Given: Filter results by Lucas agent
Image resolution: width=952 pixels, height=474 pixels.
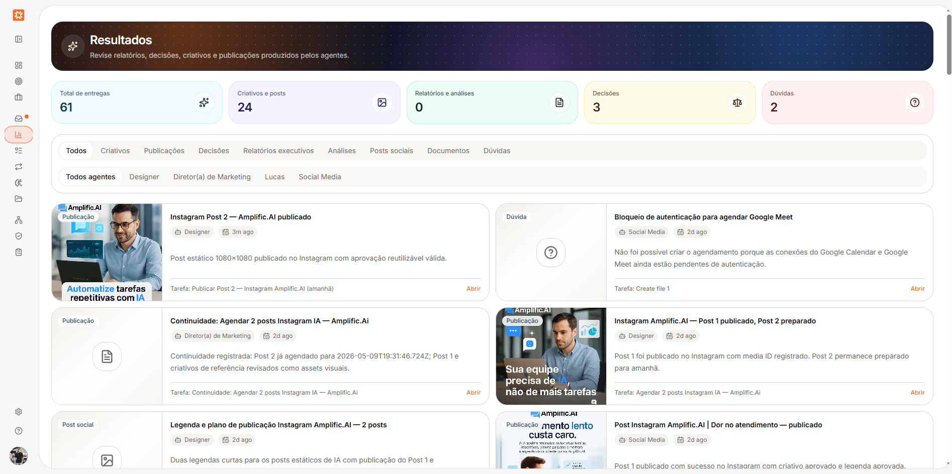Looking at the screenshot, I should (x=274, y=177).
